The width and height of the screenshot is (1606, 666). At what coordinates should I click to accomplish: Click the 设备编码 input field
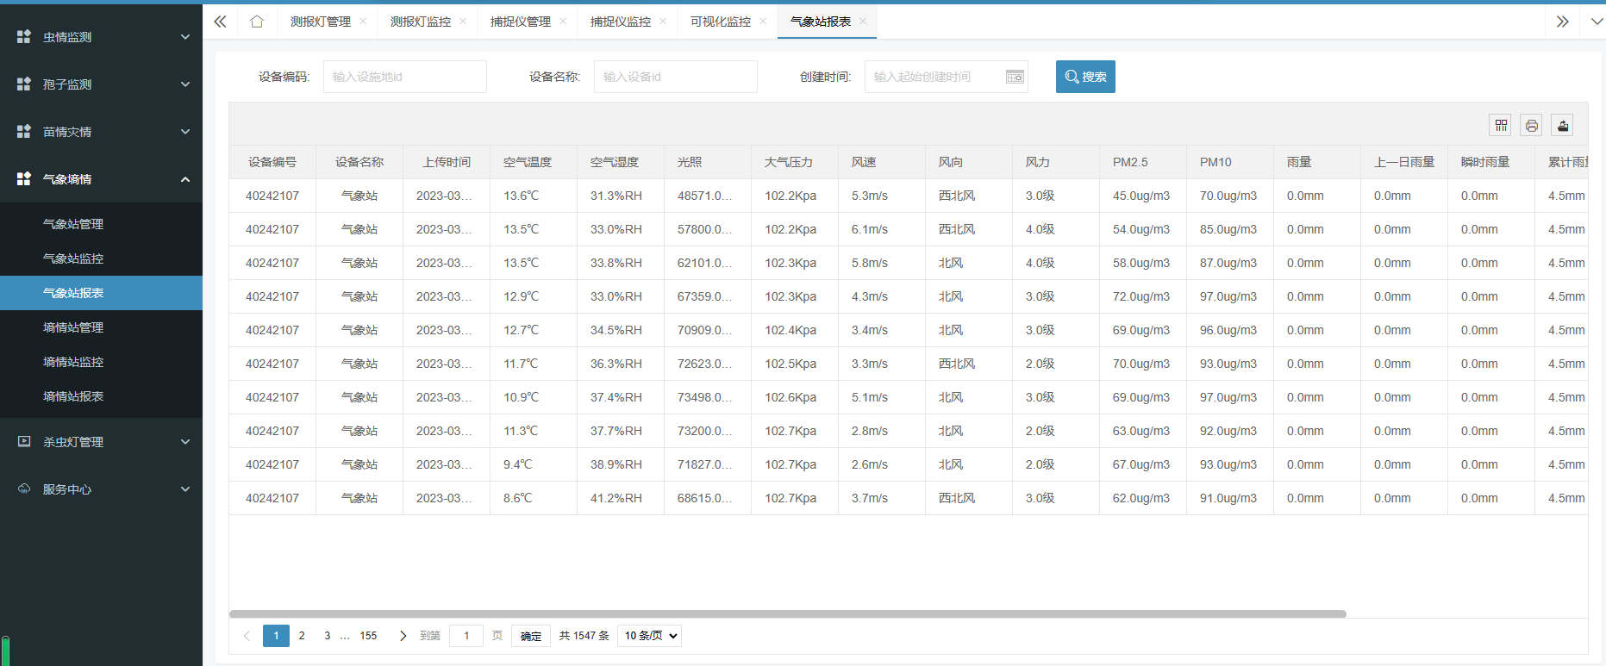click(x=404, y=77)
